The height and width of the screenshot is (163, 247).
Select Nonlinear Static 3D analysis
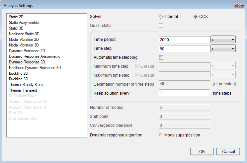[24, 34]
